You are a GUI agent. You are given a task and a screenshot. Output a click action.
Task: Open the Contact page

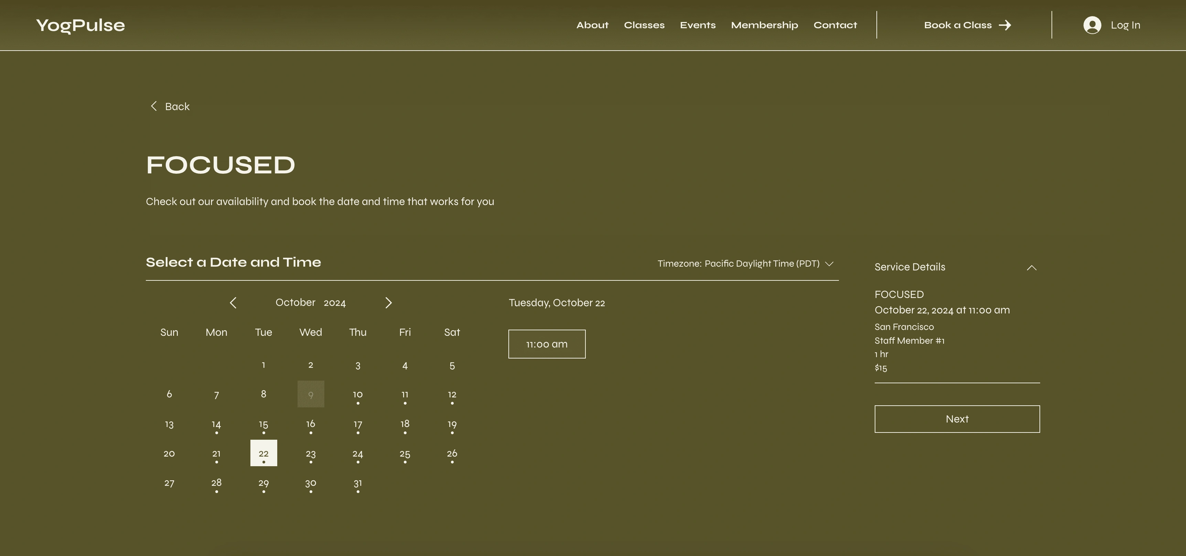835,25
